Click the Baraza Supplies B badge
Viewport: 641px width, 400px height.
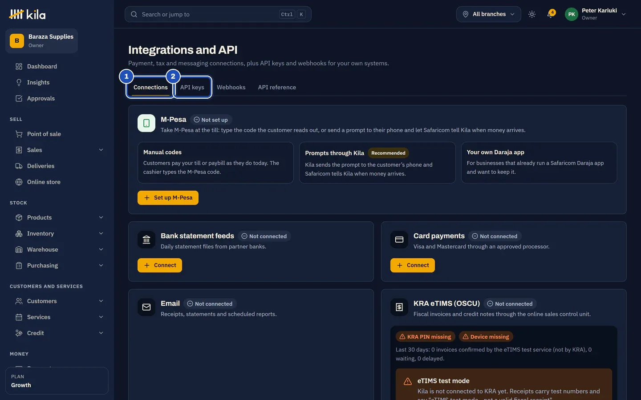pyautogui.click(x=17, y=40)
